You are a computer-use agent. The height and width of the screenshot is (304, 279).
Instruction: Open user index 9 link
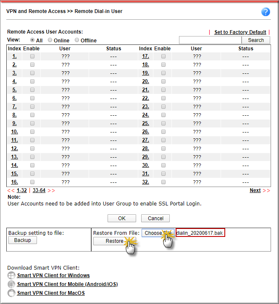point(15,123)
